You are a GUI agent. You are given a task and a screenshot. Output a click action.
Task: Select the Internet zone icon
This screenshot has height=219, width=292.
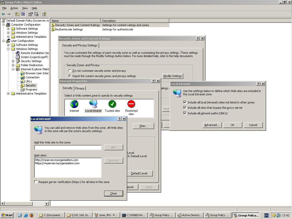click(x=74, y=104)
